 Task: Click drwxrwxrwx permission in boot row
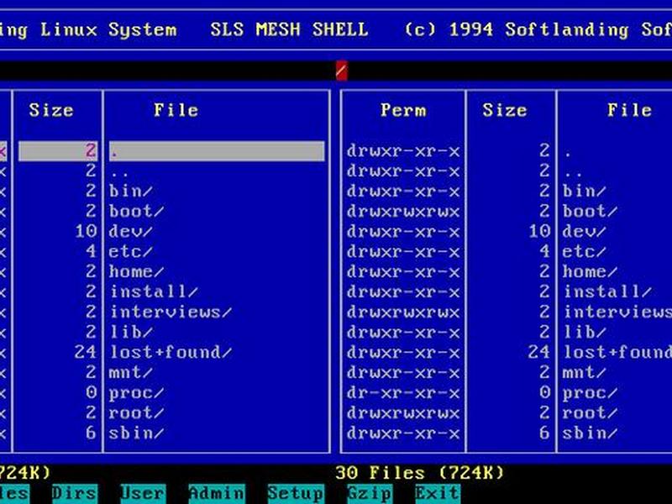[x=403, y=212]
